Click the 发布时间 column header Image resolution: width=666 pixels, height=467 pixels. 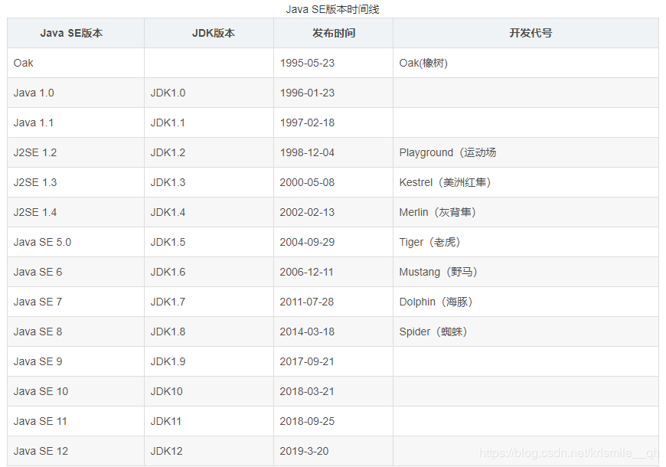332,33
